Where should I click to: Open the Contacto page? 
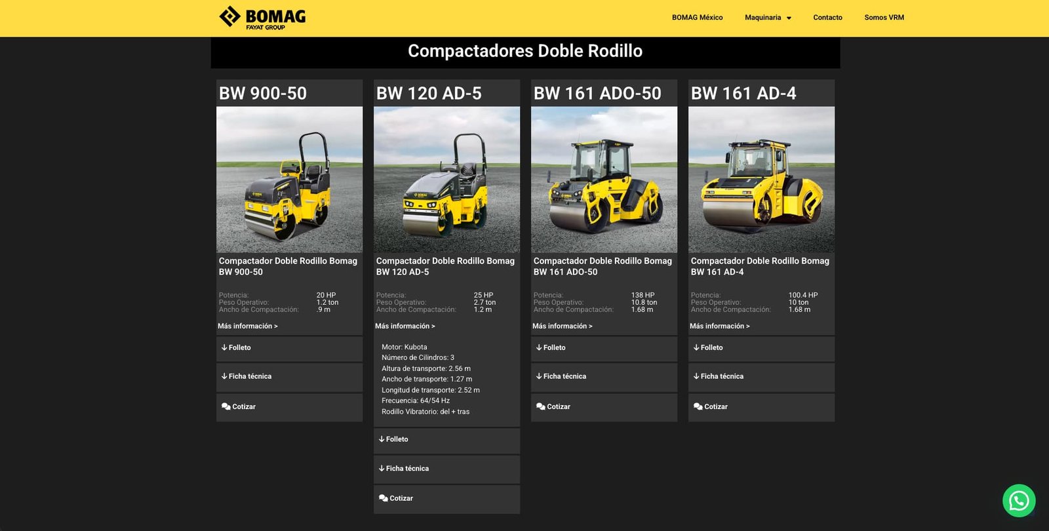point(827,18)
